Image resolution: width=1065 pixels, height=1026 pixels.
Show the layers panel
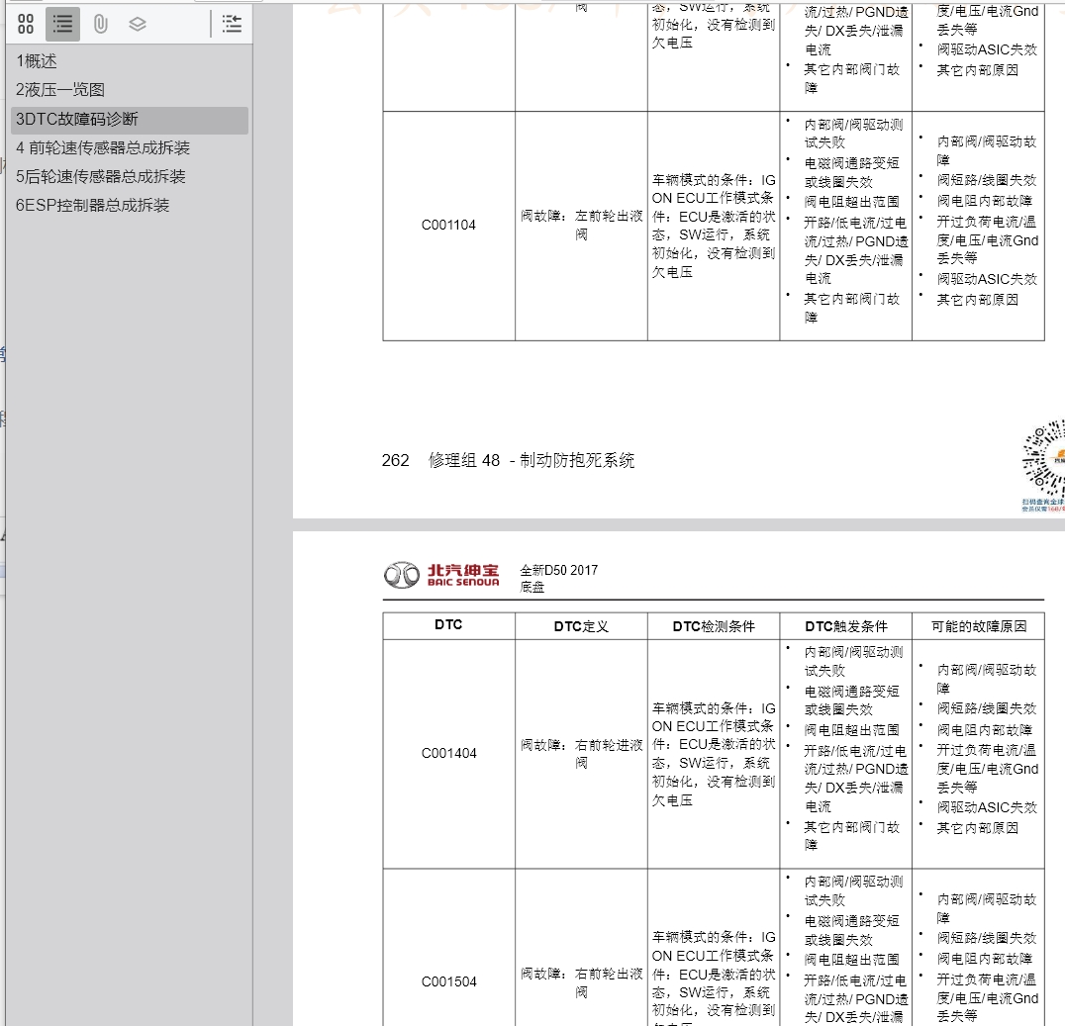pyautogui.click(x=137, y=24)
